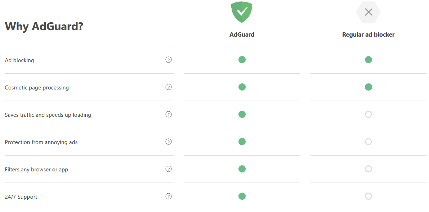Click the AdGuard green dot for 24/7 Support
Viewport: 429px width, 212px height.
click(242, 196)
